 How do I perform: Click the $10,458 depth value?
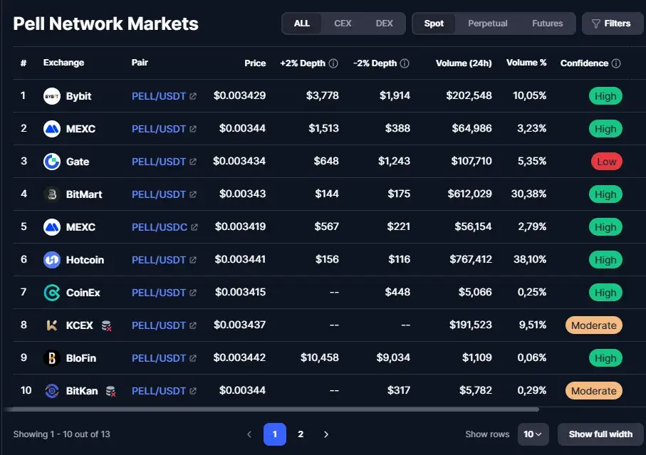click(x=319, y=357)
